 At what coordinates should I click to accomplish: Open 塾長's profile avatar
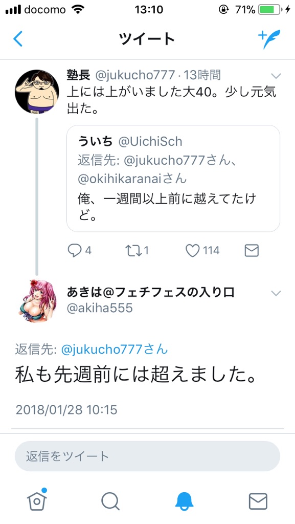coord(37,92)
